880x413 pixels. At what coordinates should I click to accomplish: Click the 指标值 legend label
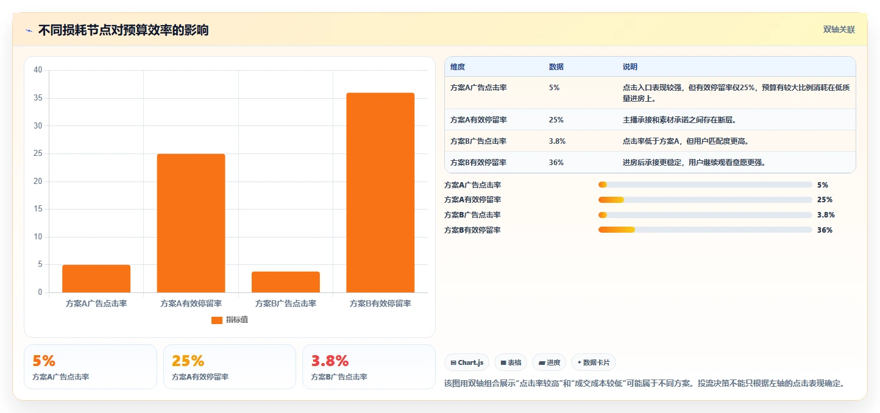pyautogui.click(x=237, y=320)
